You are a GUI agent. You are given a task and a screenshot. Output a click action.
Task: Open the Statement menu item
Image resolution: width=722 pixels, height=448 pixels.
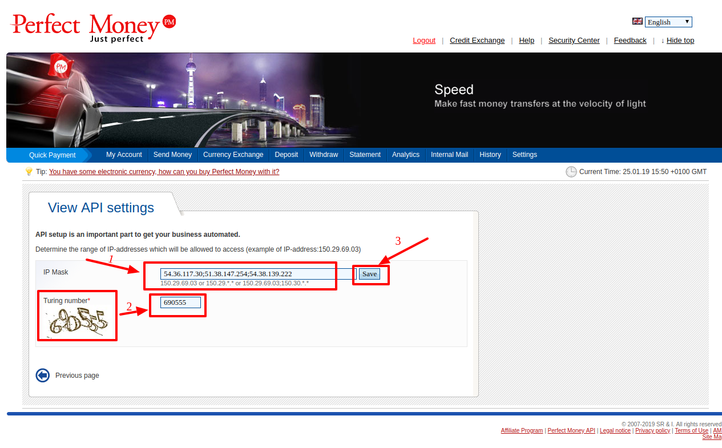365,155
